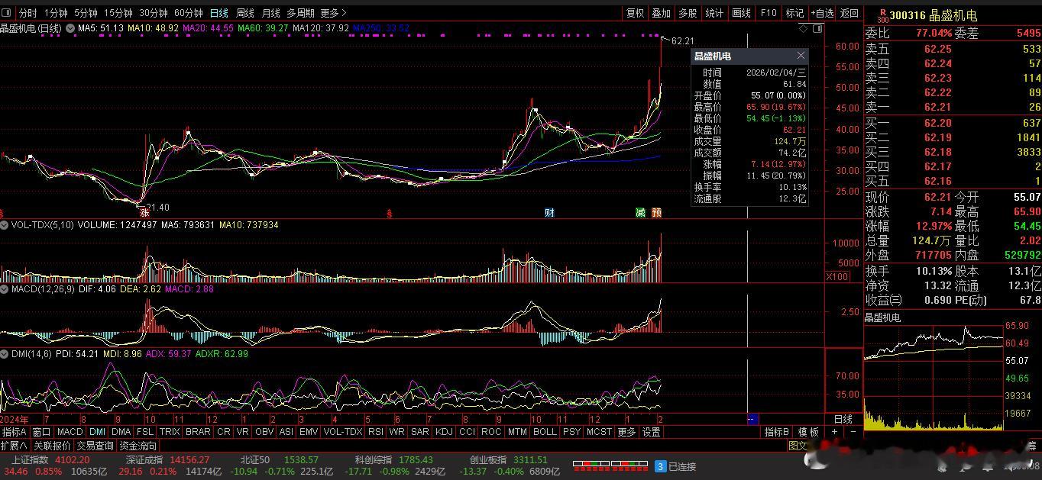Open the VOL-TDX indicator dropdown arrow

5,225
